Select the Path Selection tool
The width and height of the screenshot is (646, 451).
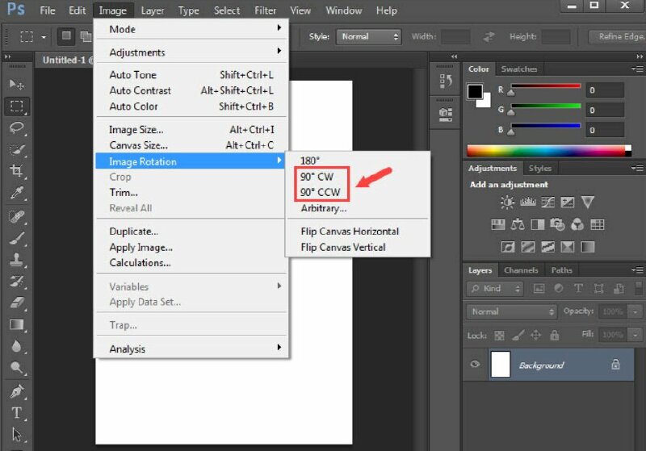click(x=16, y=435)
